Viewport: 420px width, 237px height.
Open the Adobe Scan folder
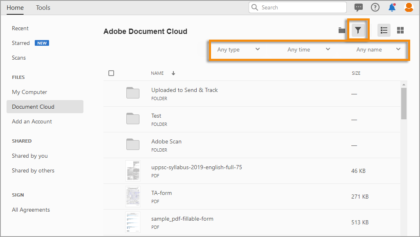tap(166, 141)
